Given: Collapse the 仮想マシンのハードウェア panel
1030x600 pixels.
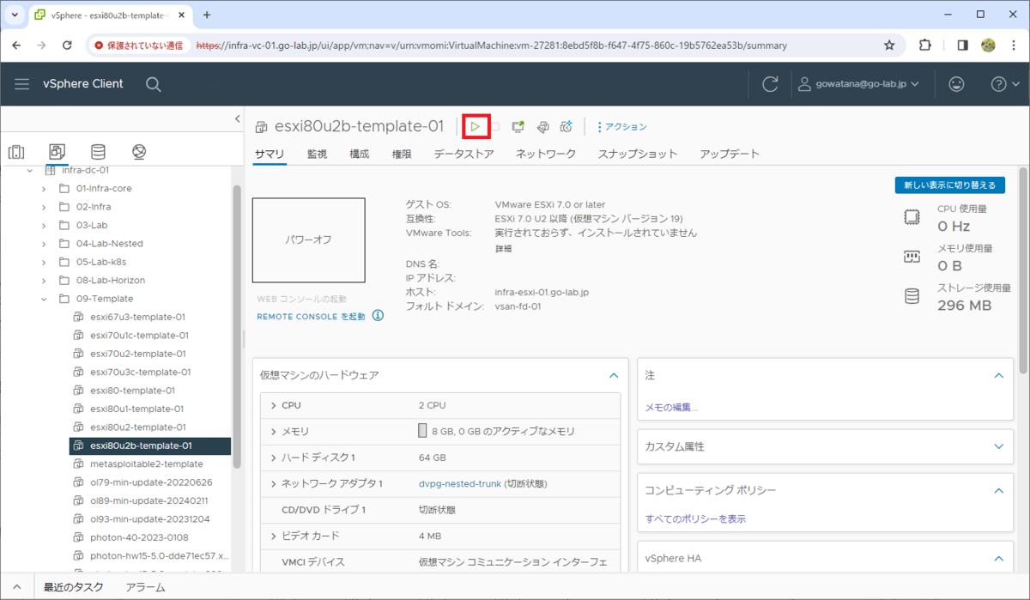Looking at the screenshot, I should point(613,375).
